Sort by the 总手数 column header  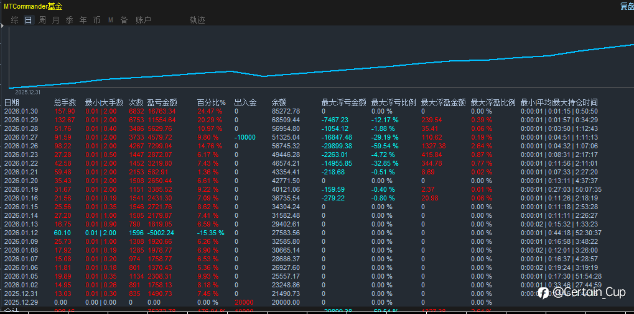coord(65,103)
